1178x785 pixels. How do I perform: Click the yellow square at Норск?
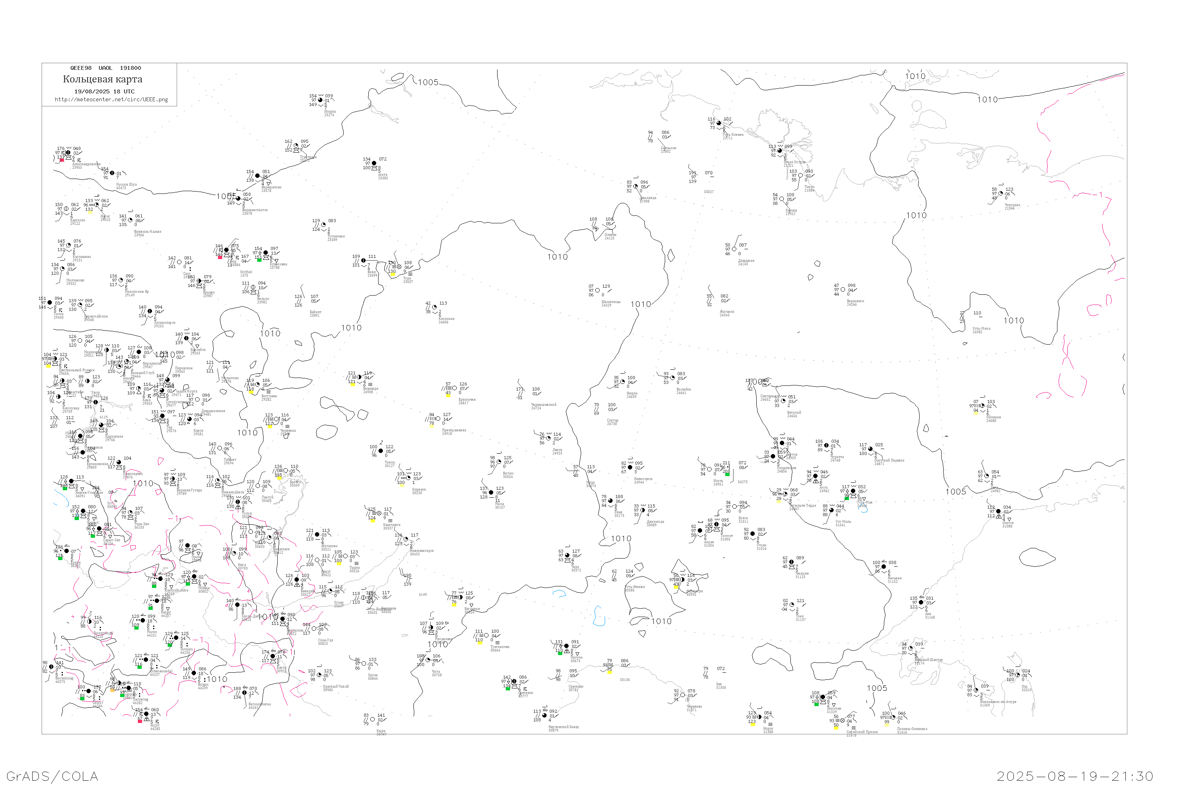(753, 725)
